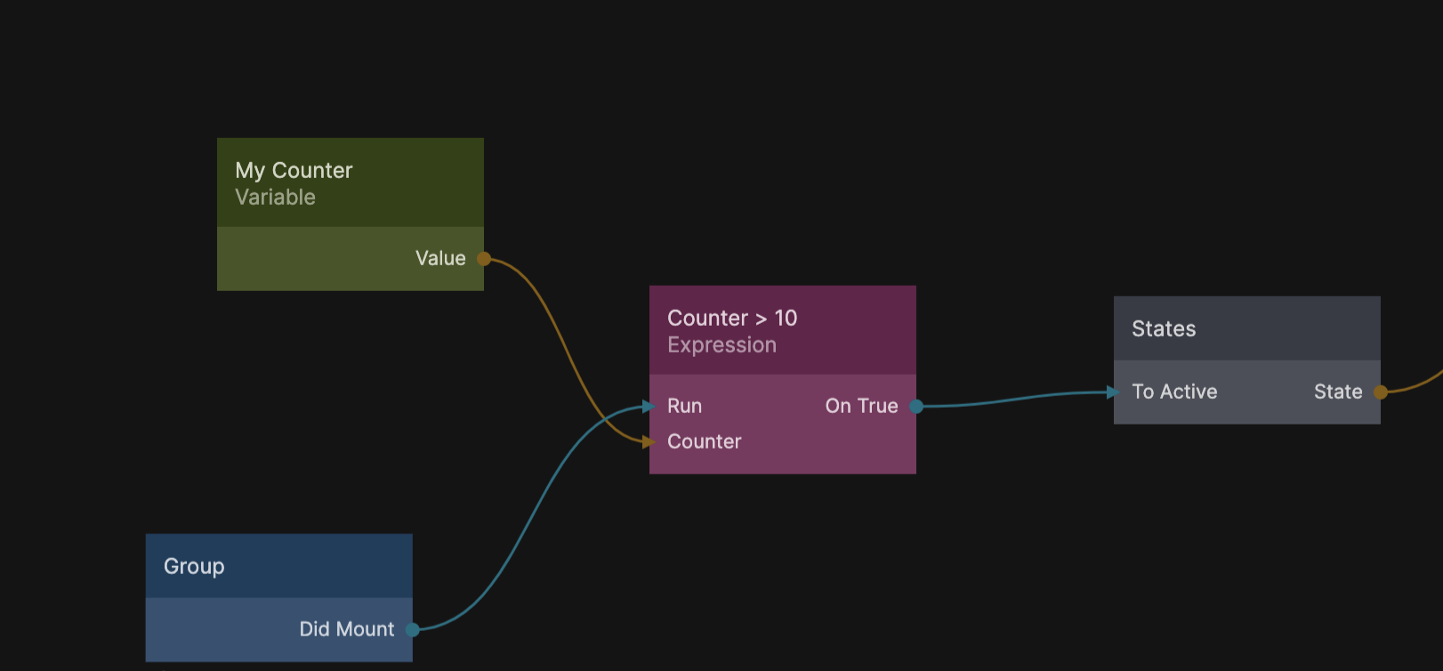Viewport: 1443px width, 671px height.
Task: Click the Counter input label in Expression node
Action: 704,442
